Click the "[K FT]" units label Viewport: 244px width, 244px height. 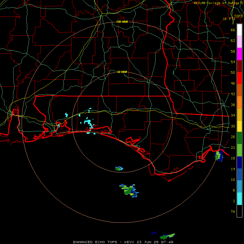(229, 19)
